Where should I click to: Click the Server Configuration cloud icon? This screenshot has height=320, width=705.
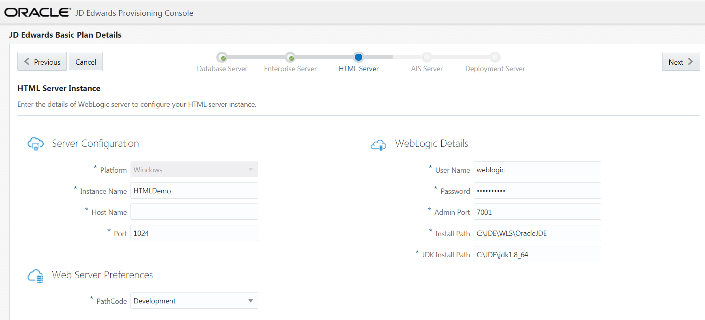coord(36,144)
